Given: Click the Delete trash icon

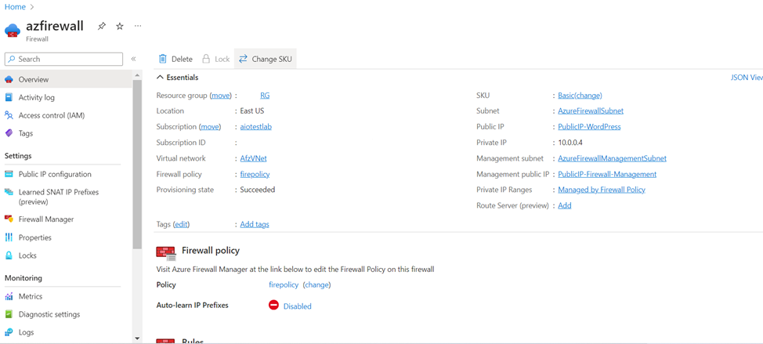Looking at the screenshot, I should (x=163, y=59).
